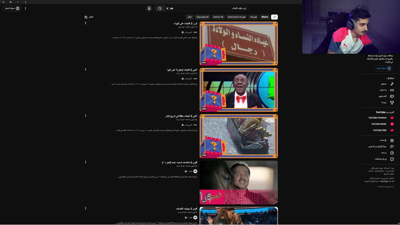Image resolution: width=400 pixels, height=225 pixels.
Task: Open three-dot menu for أغلى 5 أخطاء مكلفة video
Action: point(85,116)
